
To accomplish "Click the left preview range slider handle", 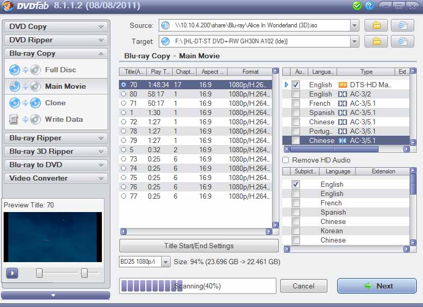I will click(39, 273).
